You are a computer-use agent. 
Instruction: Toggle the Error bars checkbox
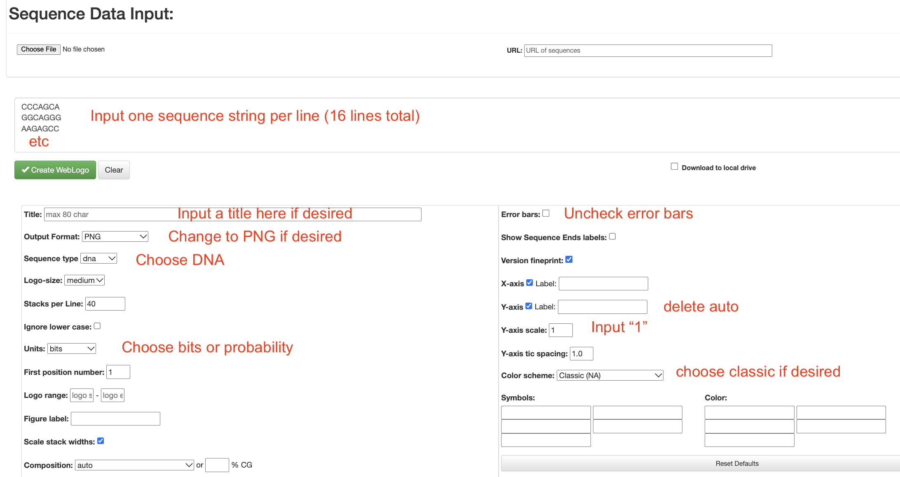(546, 213)
